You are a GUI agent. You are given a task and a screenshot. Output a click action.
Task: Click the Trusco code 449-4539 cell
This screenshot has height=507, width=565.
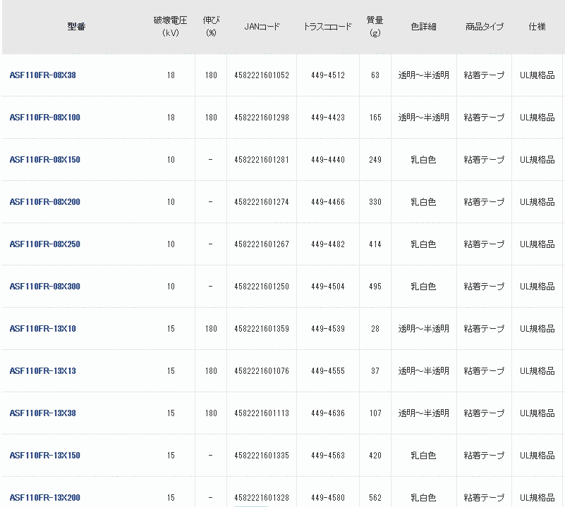click(x=328, y=329)
